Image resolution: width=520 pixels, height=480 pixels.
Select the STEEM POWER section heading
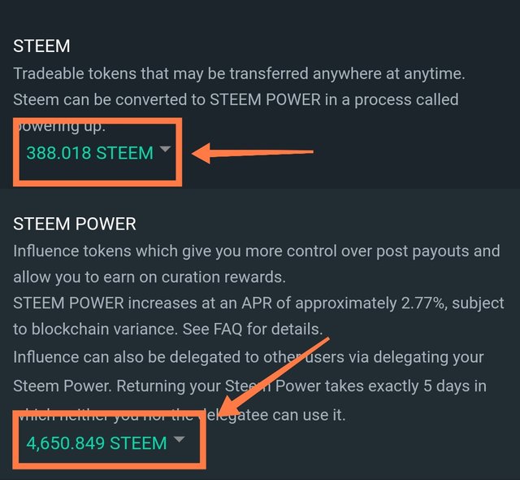coord(75,224)
